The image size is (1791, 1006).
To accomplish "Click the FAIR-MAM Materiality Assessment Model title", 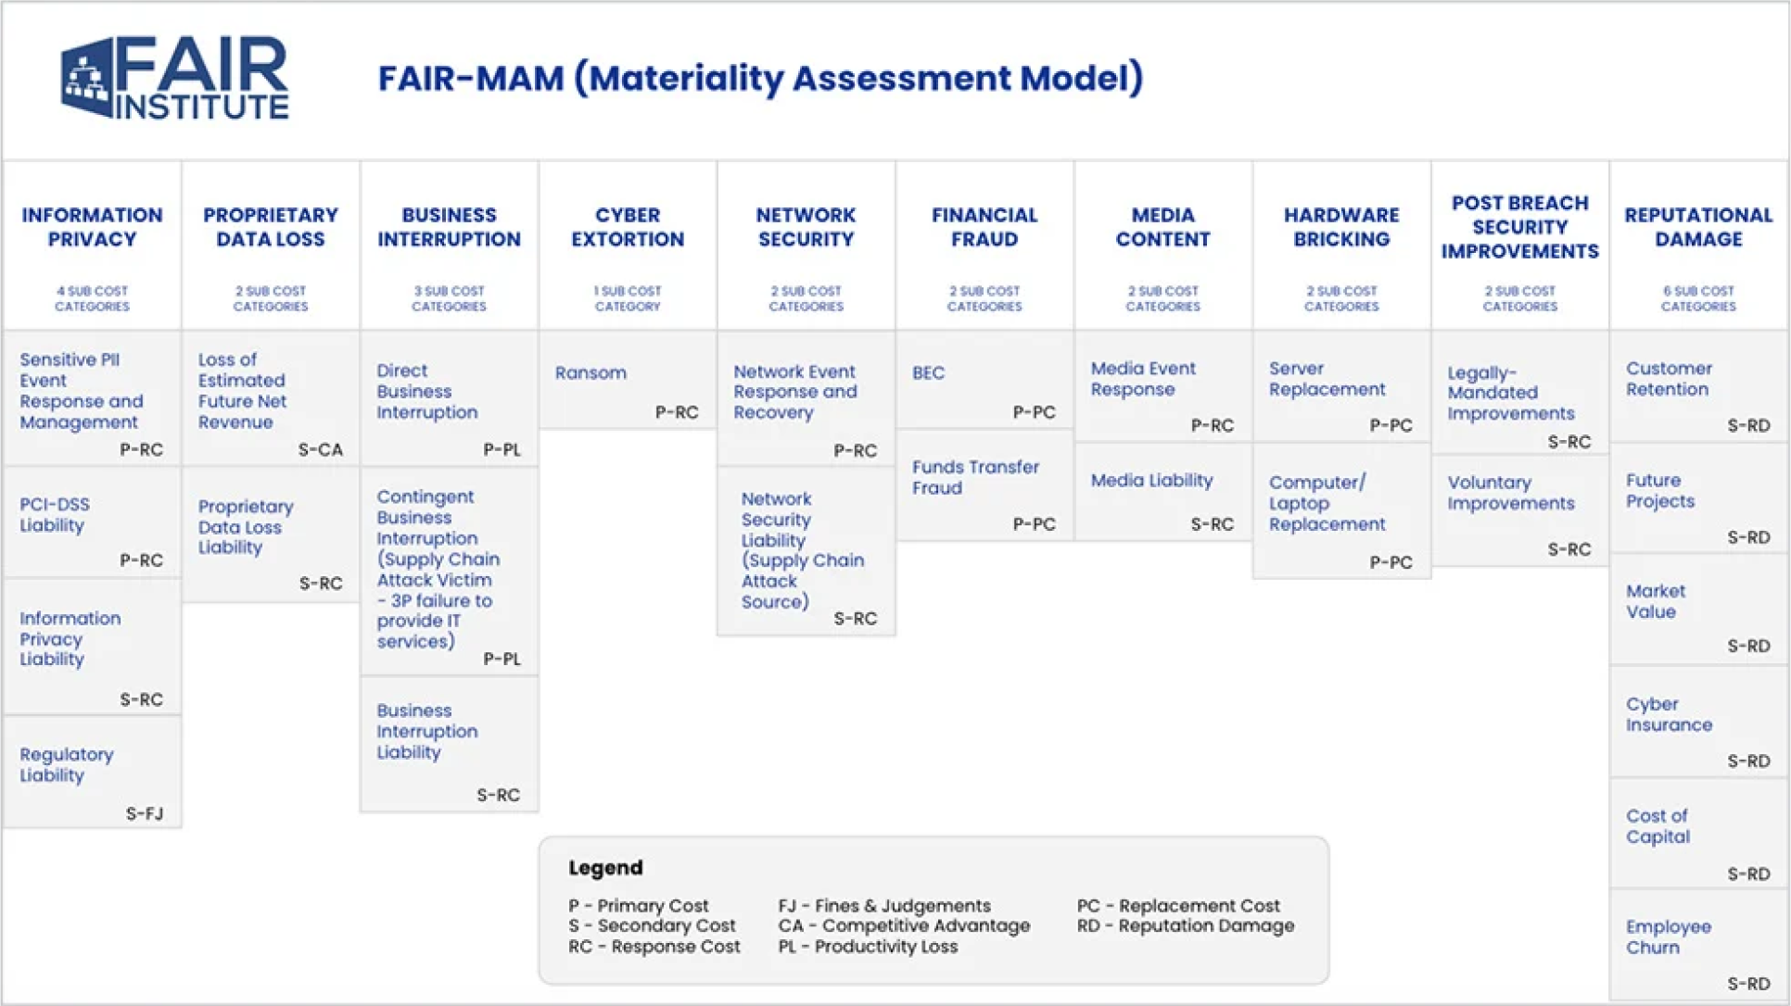I will click(x=760, y=79).
